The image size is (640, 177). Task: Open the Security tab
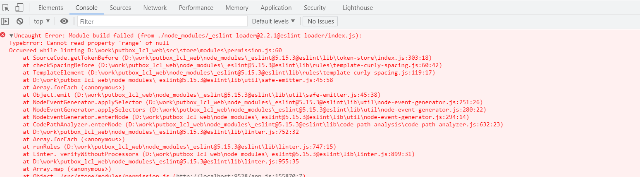click(x=315, y=7)
